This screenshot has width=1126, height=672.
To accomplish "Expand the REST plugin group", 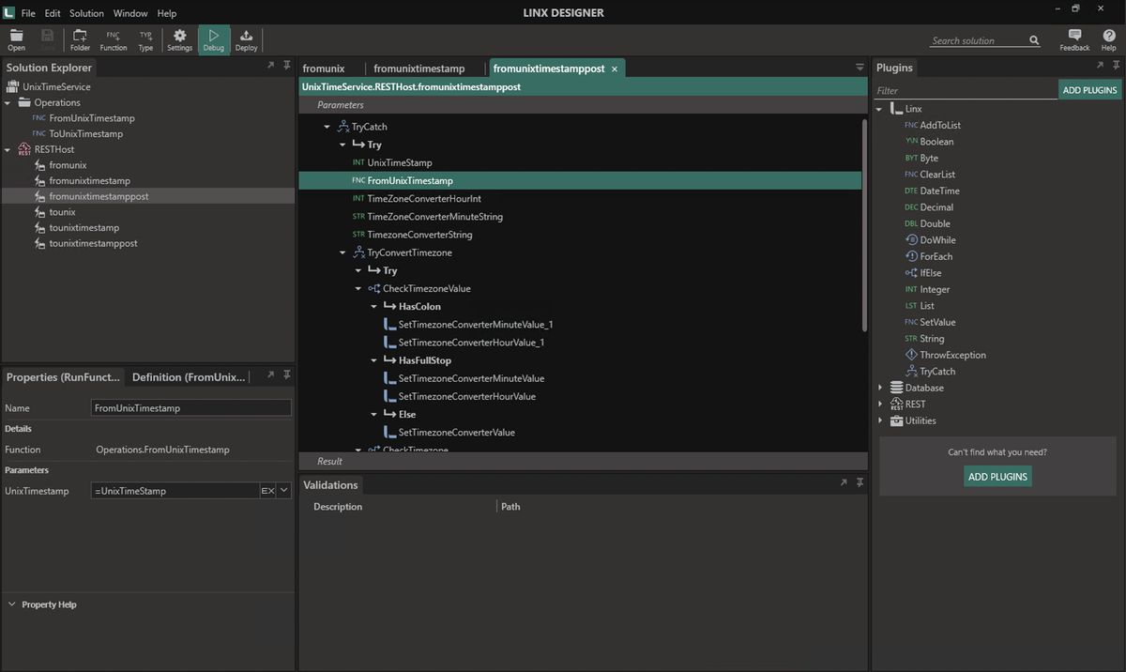I will click(x=879, y=404).
